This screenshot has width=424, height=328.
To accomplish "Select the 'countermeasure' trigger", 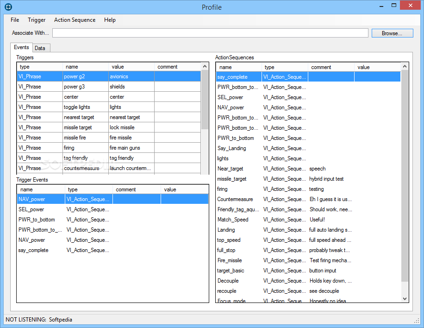I will [109, 168].
